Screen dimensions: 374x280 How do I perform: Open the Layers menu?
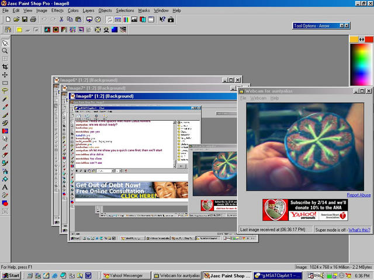pyautogui.click(x=88, y=10)
